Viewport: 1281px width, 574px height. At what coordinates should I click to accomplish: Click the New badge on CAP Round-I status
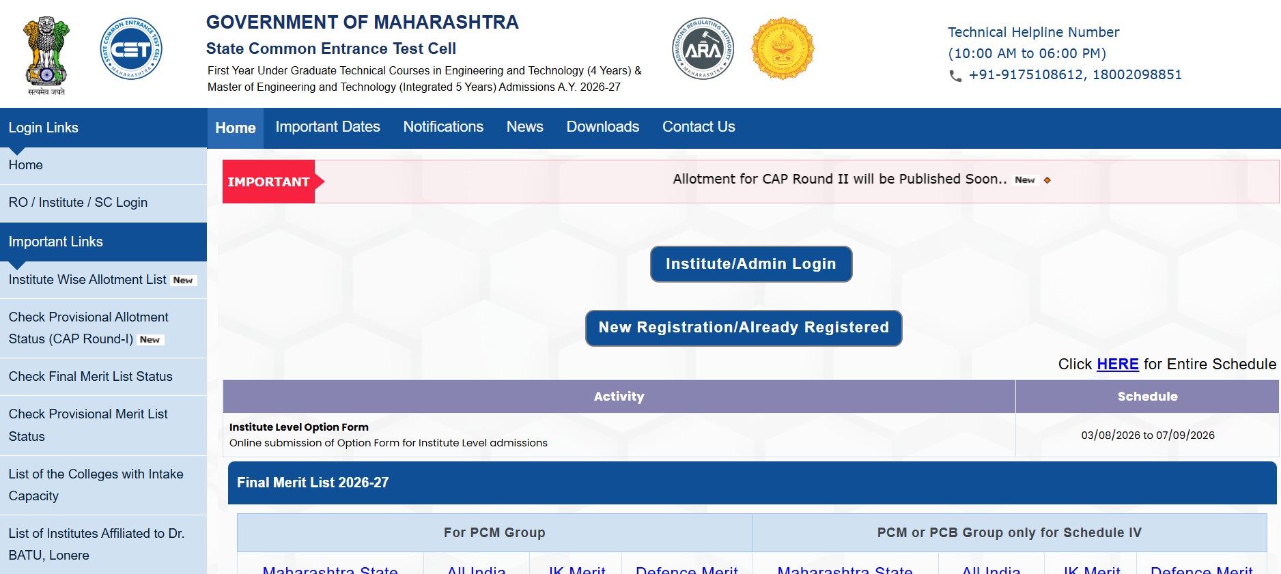pos(150,340)
